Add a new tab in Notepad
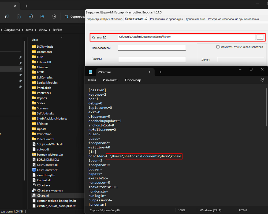Image resolution: width=268 pixels, height=214 pixels. [161, 72]
